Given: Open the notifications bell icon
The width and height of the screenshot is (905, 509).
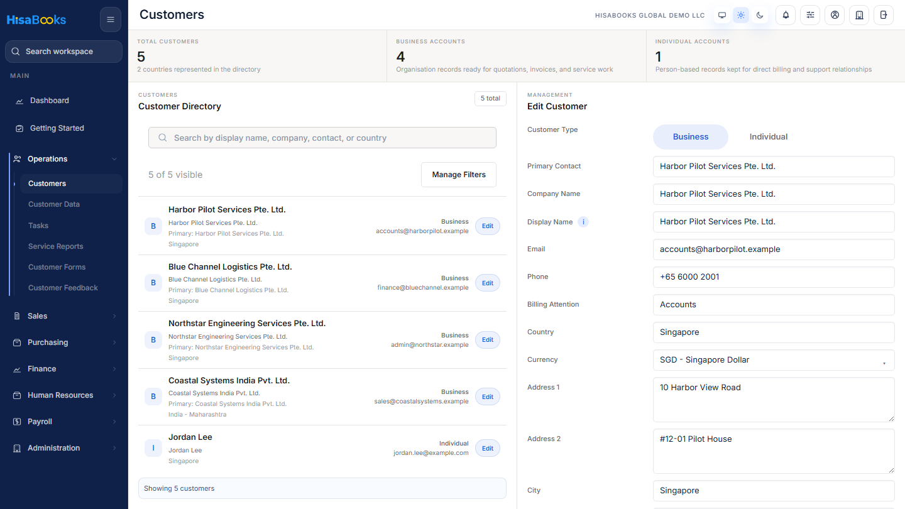Looking at the screenshot, I should coord(786,15).
